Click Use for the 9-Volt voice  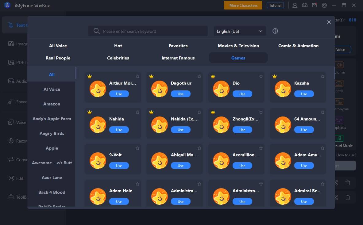coord(119,166)
